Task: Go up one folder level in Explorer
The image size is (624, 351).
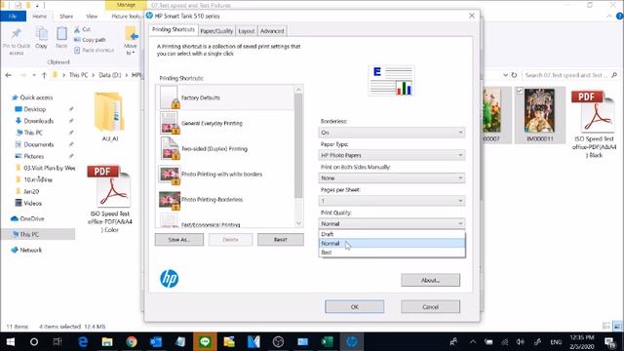Action: click(44, 75)
